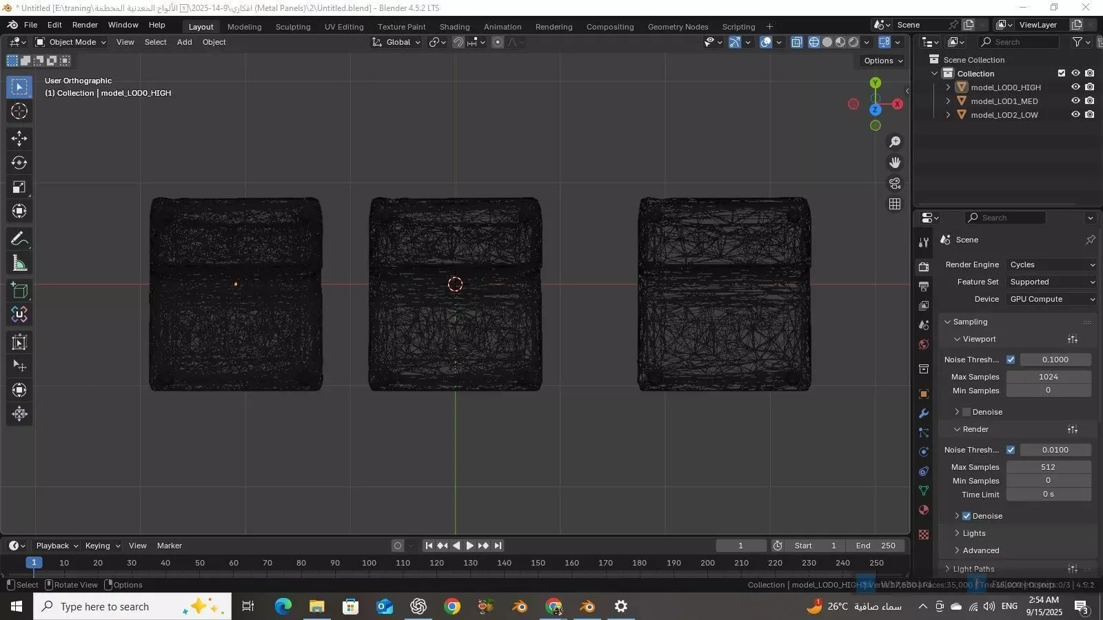1103x620 pixels.
Task: Toggle Collection viewport visibility eye
Action: pos(1075,73)
